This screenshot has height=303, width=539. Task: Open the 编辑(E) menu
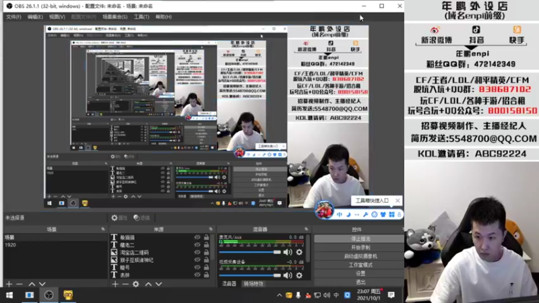(36, 17)
